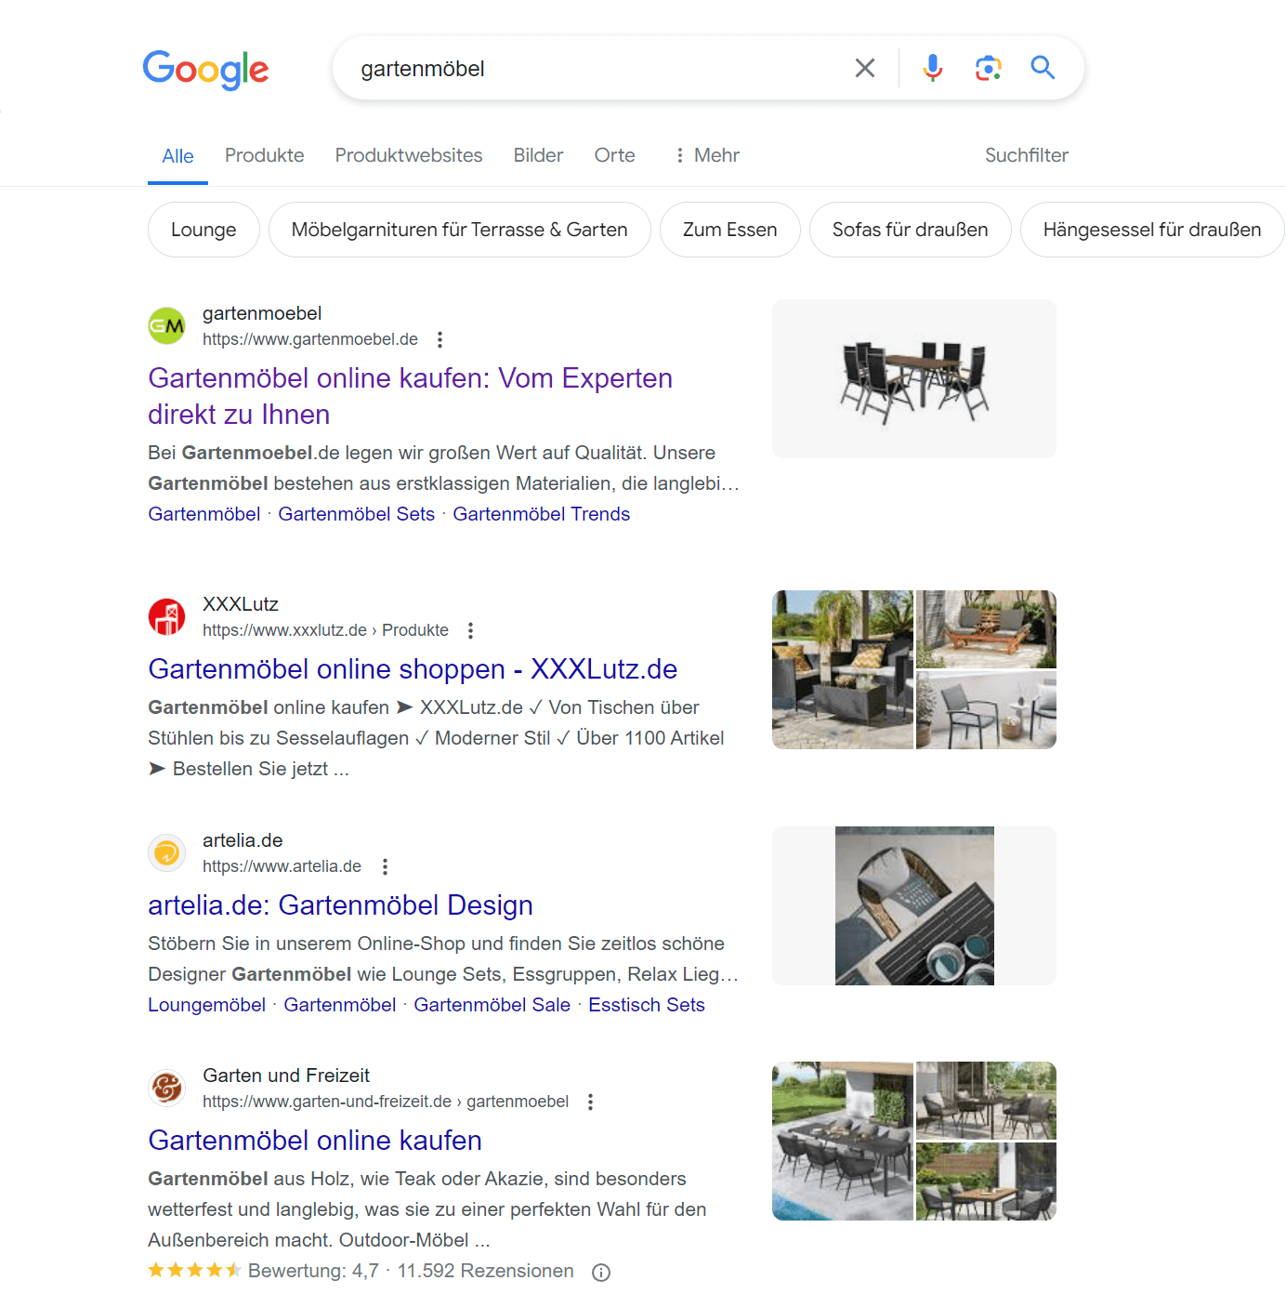Viewport: 1286px width, 1307px height.
Task: Clear the search query with the X icon
Action: point(864,68)
